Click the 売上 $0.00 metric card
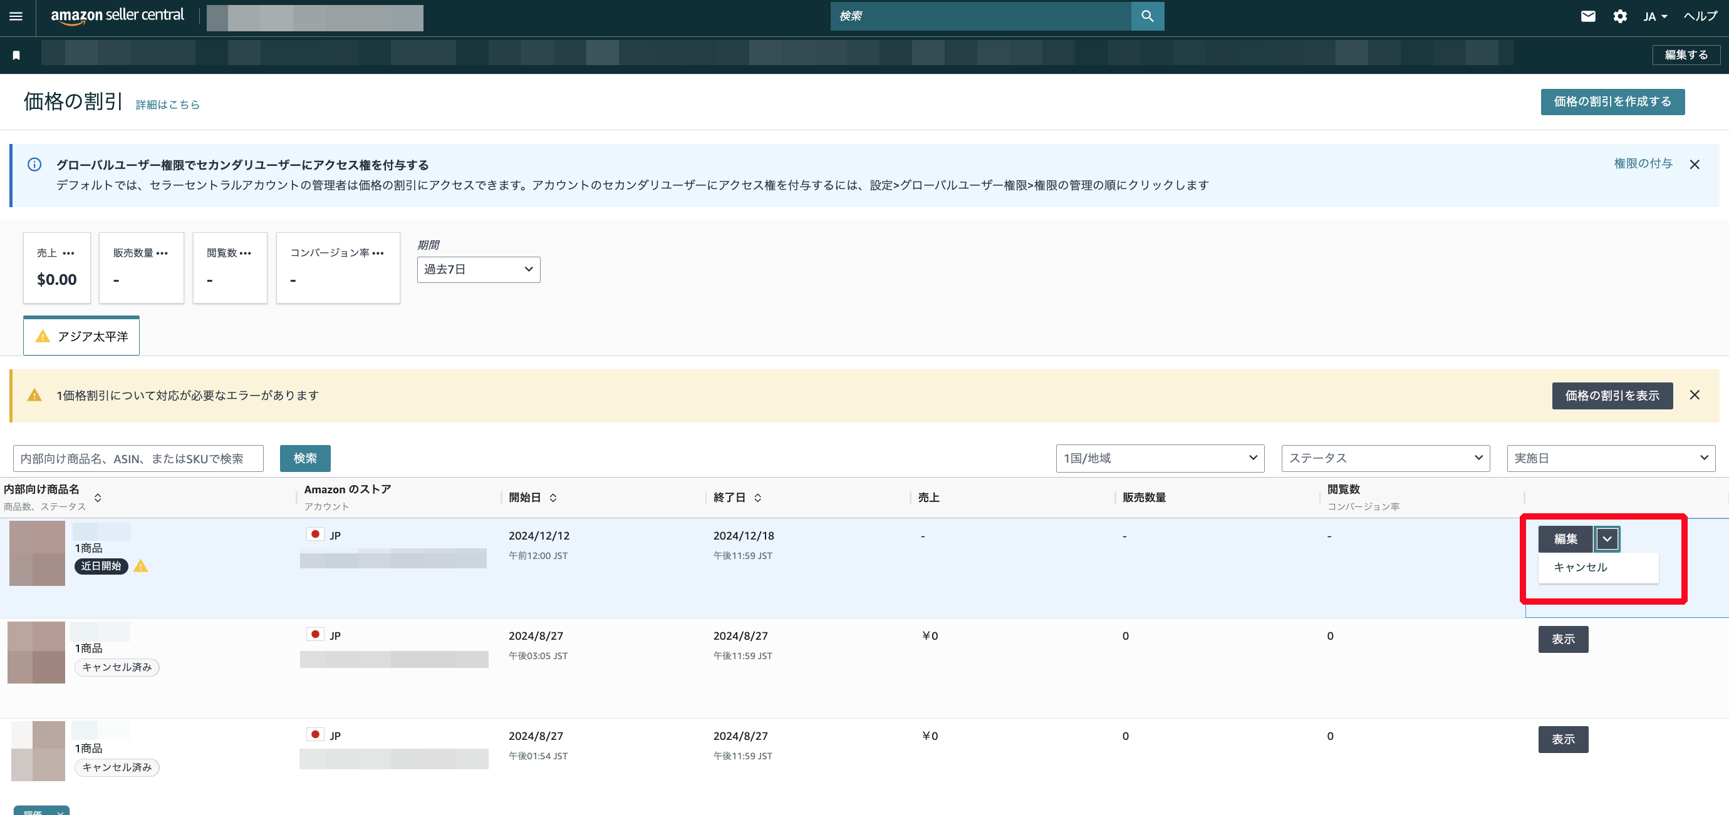The width and height of the screenshot is (1729, 815). coord(57,268)
